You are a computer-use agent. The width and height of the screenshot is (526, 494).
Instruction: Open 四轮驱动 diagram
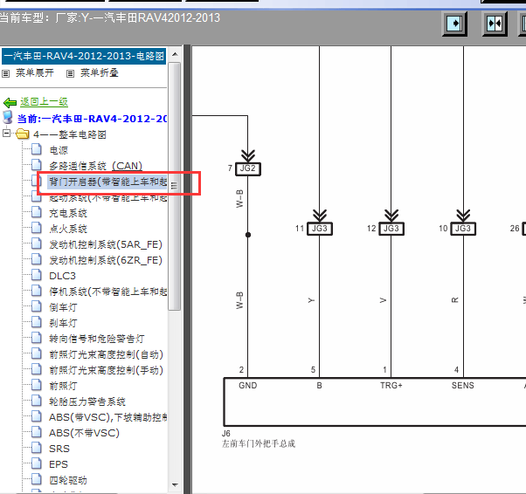pos(68,480)
